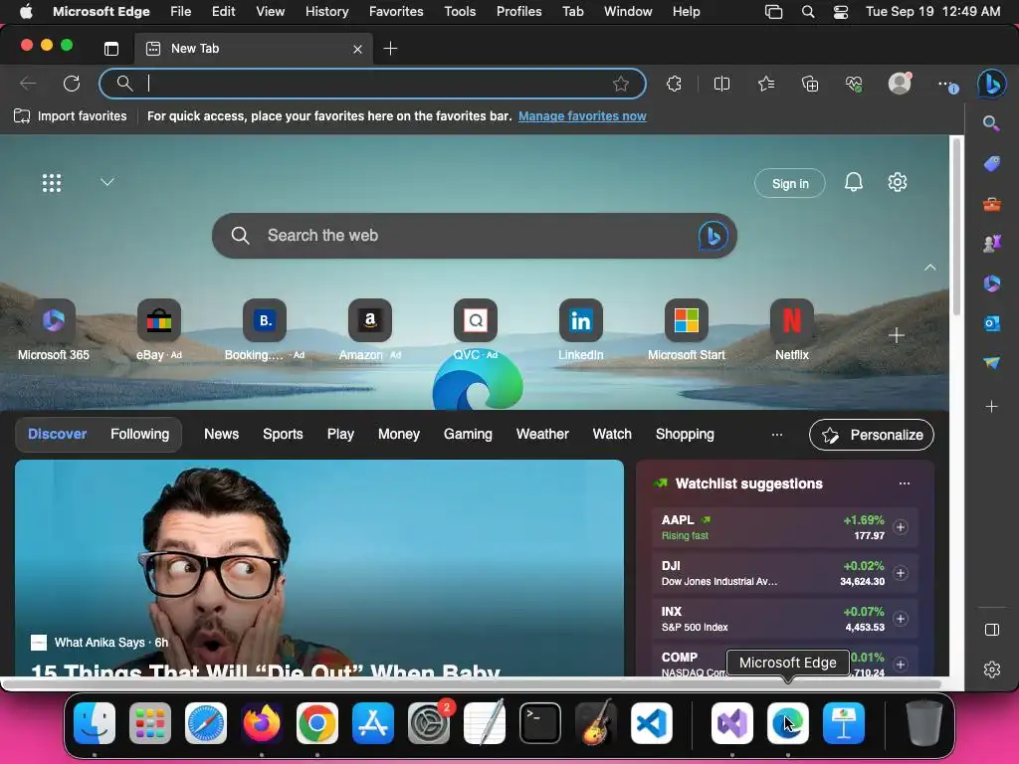Open the Profiles menu in menu bar
The height and width of the screenshot is (764, 1019).
click(x=518, y=11)
